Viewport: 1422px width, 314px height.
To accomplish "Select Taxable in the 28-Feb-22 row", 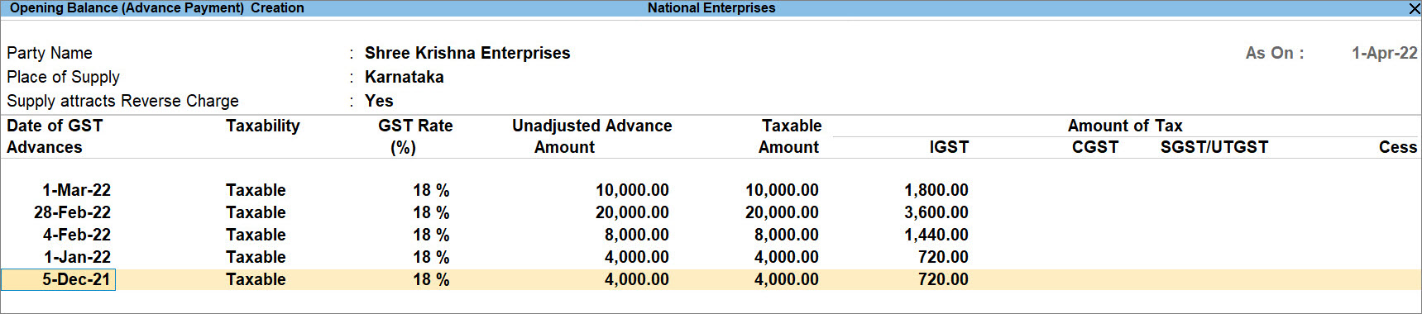I will pos(256,212).
